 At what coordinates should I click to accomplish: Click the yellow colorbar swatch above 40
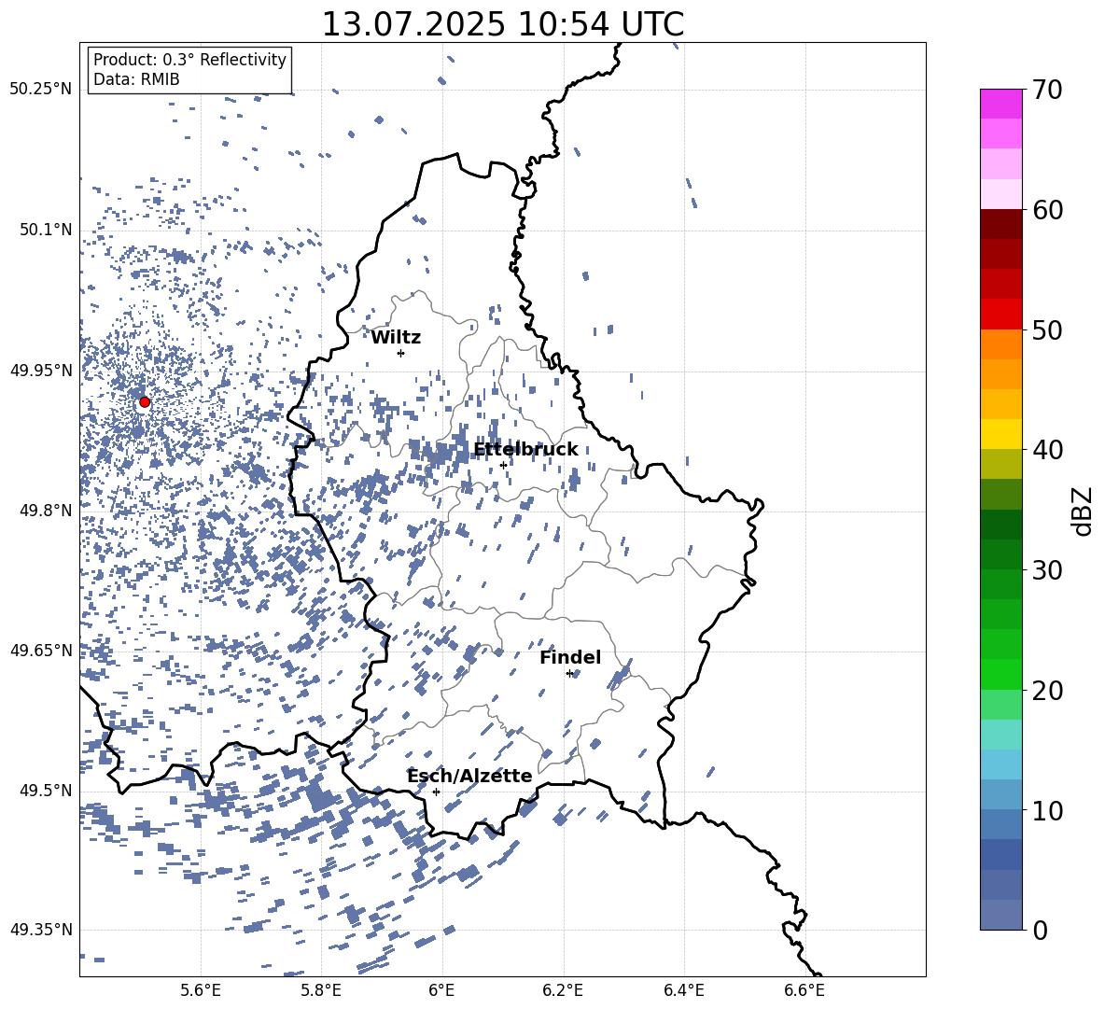(x=1000, y=434)
